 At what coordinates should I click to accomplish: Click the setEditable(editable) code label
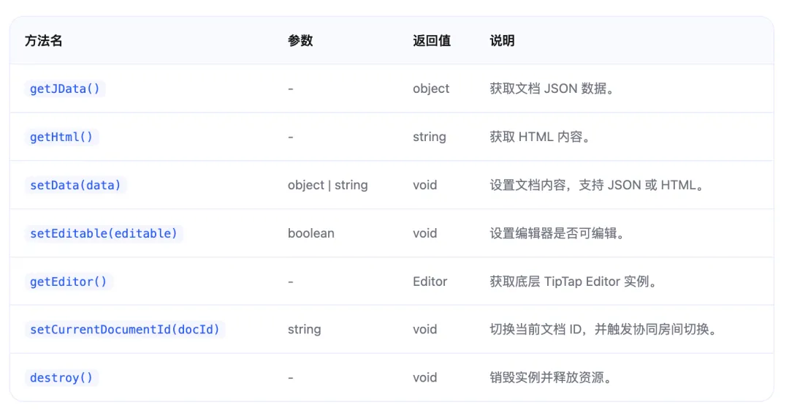103,233
